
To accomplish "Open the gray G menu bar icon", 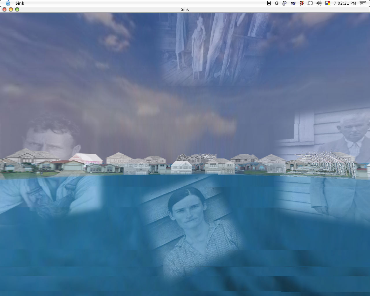I will tap(277, 3).
